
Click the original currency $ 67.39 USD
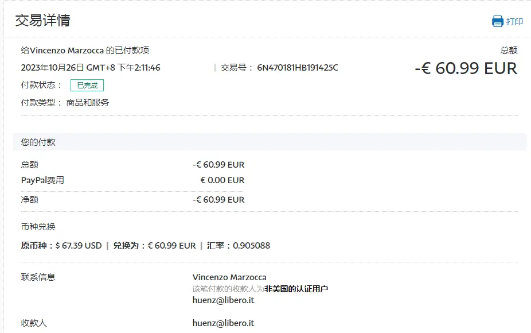pyautogui.click(x=79, y=246)
